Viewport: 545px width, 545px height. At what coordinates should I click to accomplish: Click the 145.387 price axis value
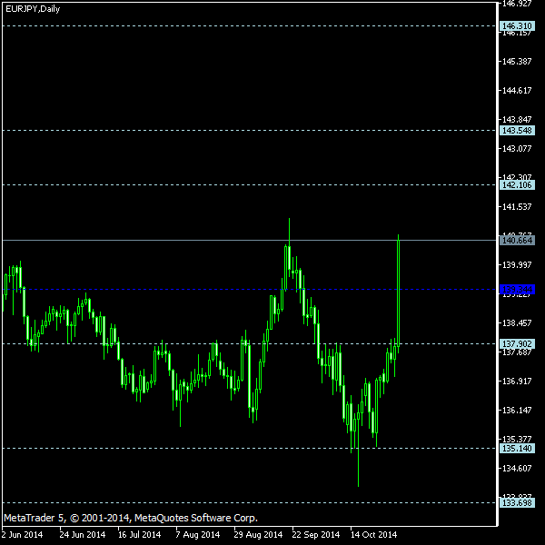[x=517, y=62]
